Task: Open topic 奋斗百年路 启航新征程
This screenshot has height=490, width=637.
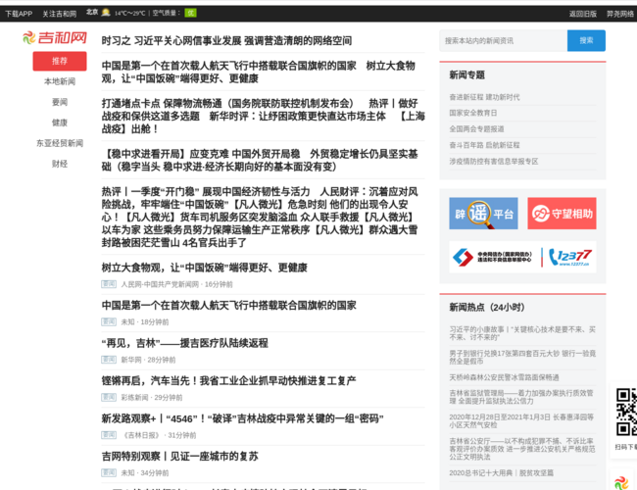Action: click(484, 145)
